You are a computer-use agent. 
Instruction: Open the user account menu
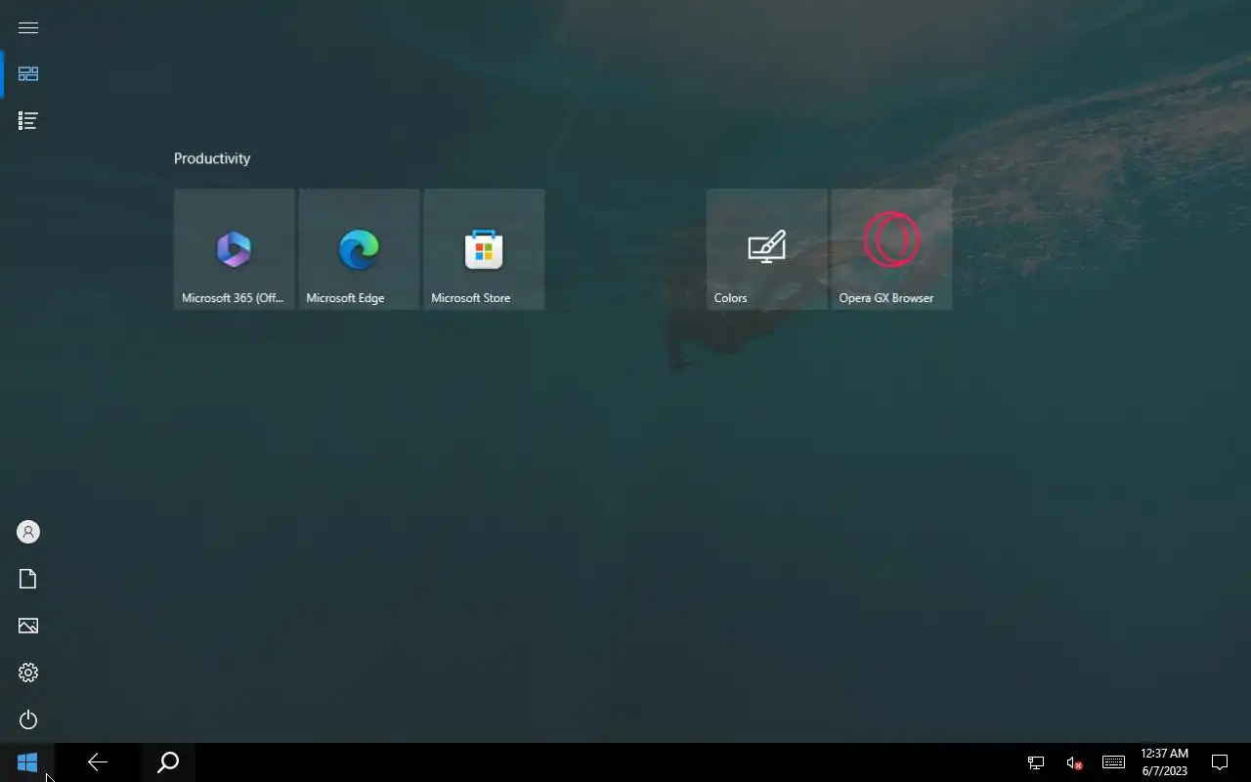(x=28, y=532)
